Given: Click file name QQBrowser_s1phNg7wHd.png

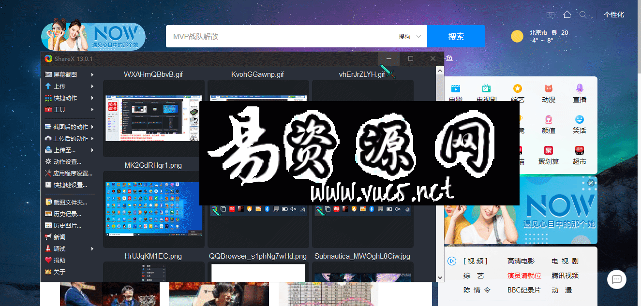Looking at the screenshot, I should pos(258,256).
